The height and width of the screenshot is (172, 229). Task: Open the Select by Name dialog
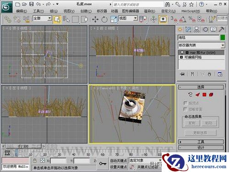click(x=66, y=19)
